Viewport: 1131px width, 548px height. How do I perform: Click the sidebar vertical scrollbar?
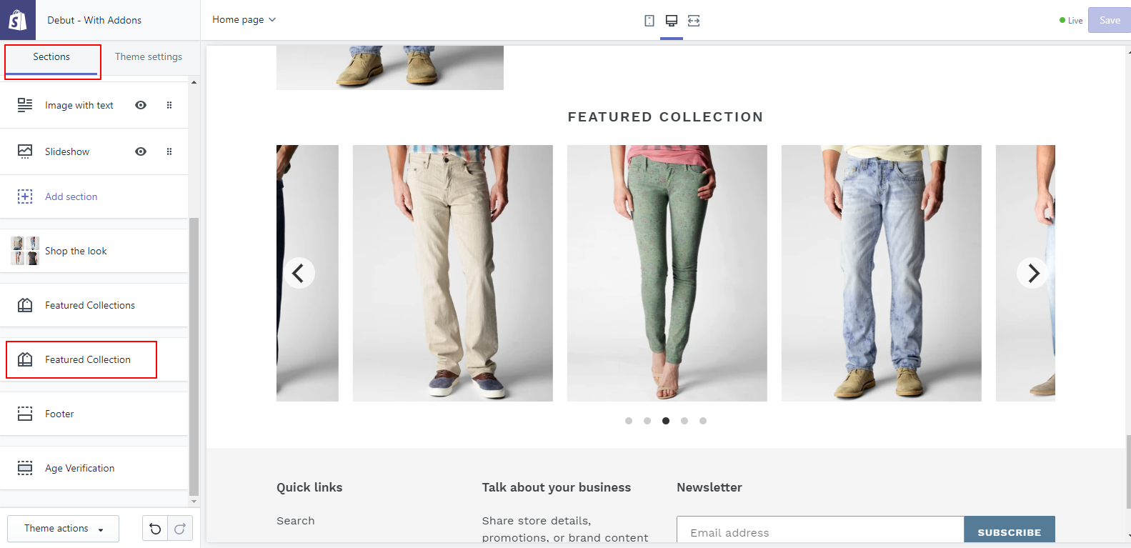(194, 357)
